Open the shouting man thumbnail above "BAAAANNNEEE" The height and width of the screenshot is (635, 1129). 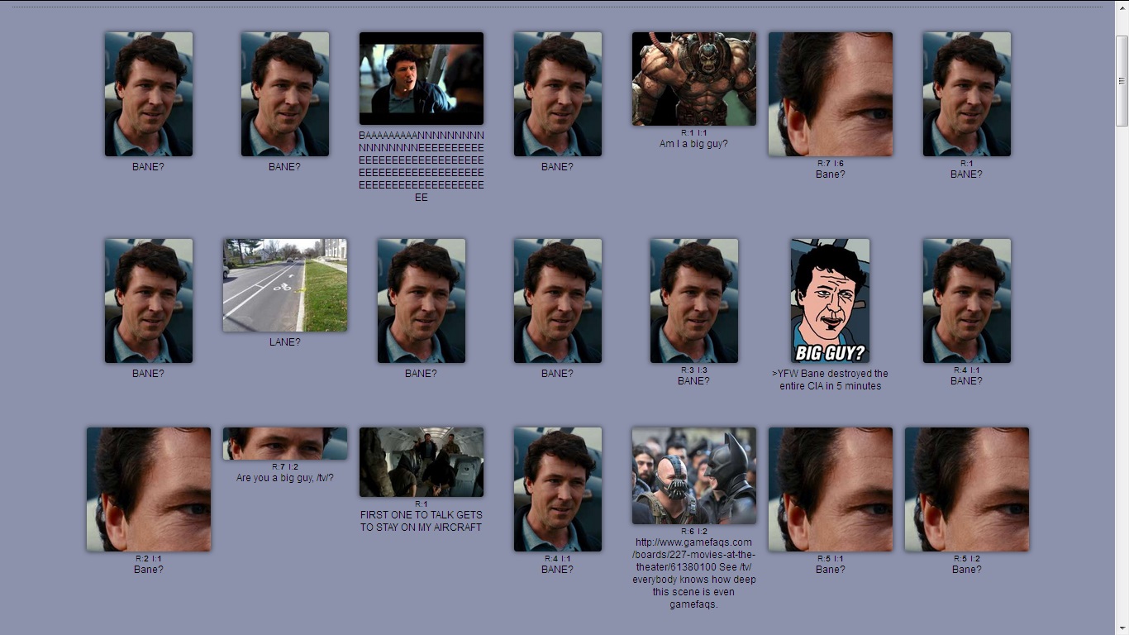click(x=422, y=79)
